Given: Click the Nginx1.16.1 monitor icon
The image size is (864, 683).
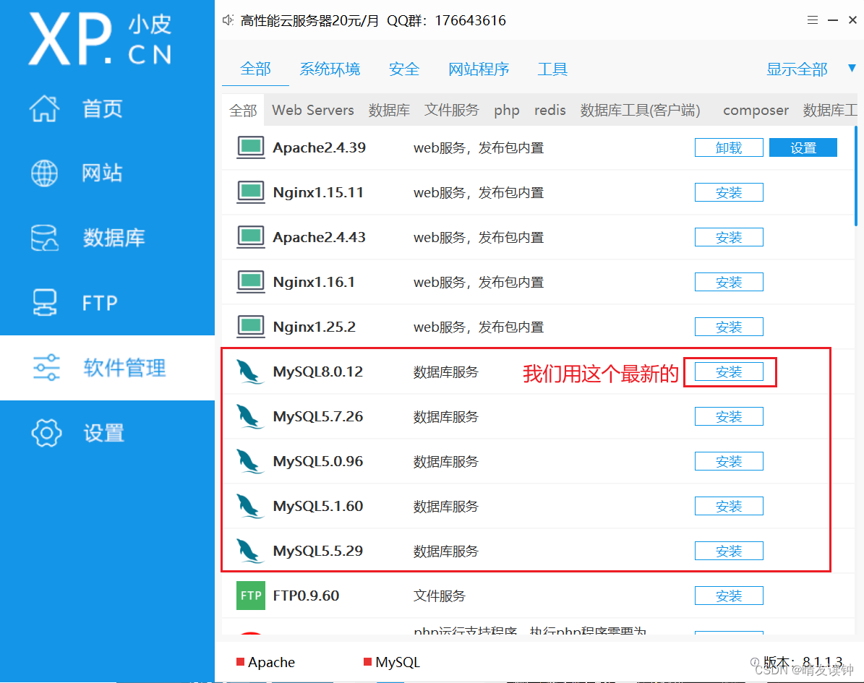Looking at the screenshot, I should click(251, 281).
